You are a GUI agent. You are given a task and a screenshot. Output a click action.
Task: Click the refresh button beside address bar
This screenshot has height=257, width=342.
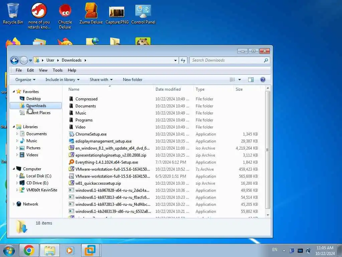point(183,60)
